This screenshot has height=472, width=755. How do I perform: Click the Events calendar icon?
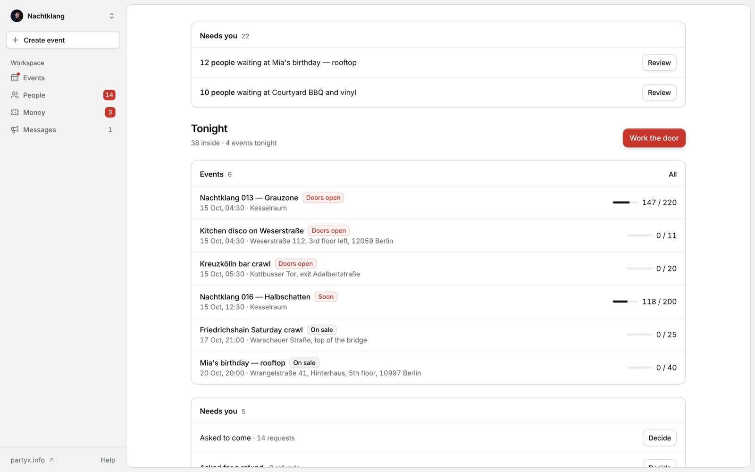tap(15, 77)
